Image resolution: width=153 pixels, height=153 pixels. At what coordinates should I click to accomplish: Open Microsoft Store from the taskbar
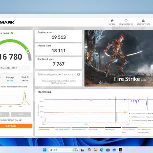(x=108, y=150)
